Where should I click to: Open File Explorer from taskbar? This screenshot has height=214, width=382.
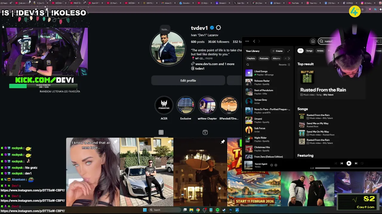[191, 210]
